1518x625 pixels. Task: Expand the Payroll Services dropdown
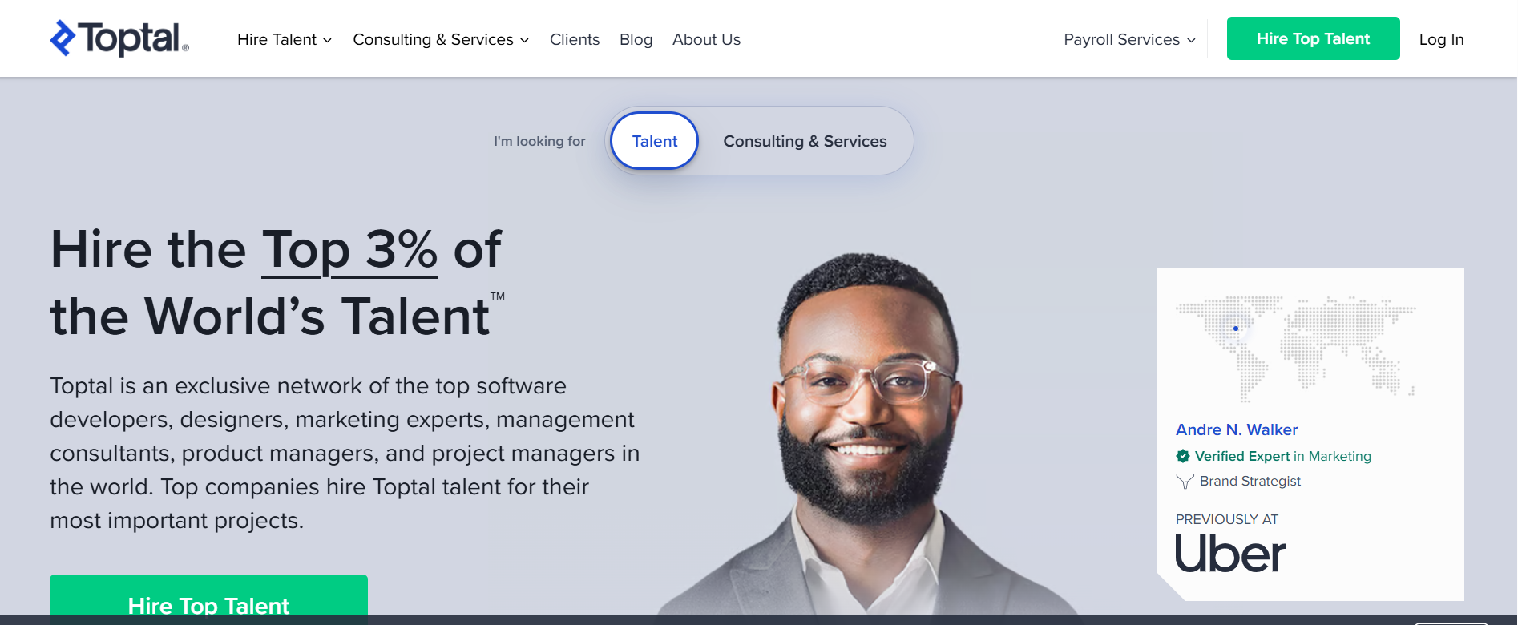pos(1129,39)
